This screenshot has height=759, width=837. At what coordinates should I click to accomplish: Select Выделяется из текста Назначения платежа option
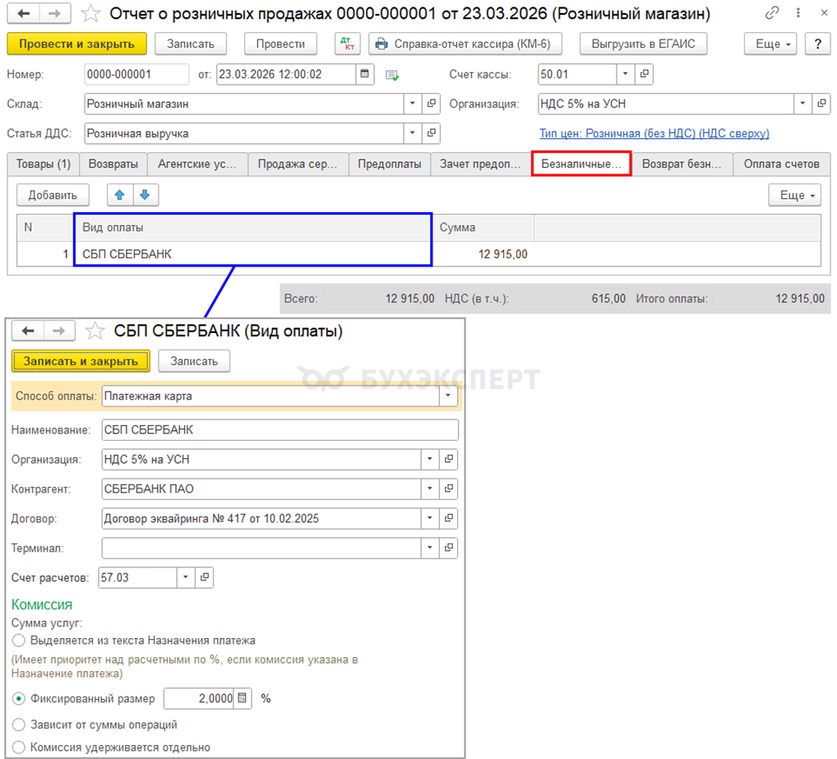19,641
